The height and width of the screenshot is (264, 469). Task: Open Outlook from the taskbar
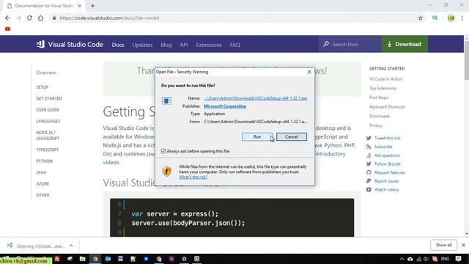(x=108, y=259)
